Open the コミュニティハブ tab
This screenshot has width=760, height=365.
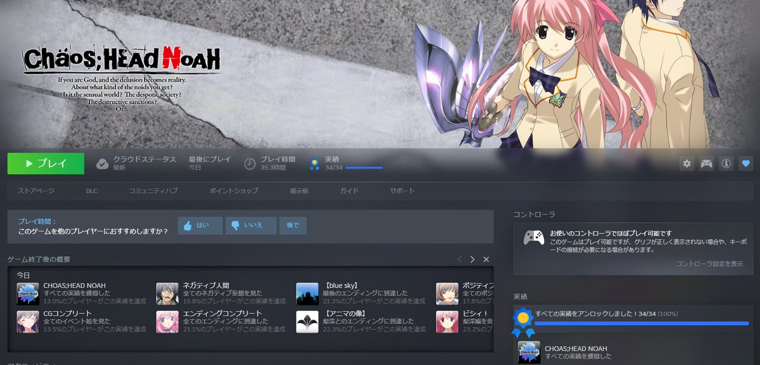(153, 190)
